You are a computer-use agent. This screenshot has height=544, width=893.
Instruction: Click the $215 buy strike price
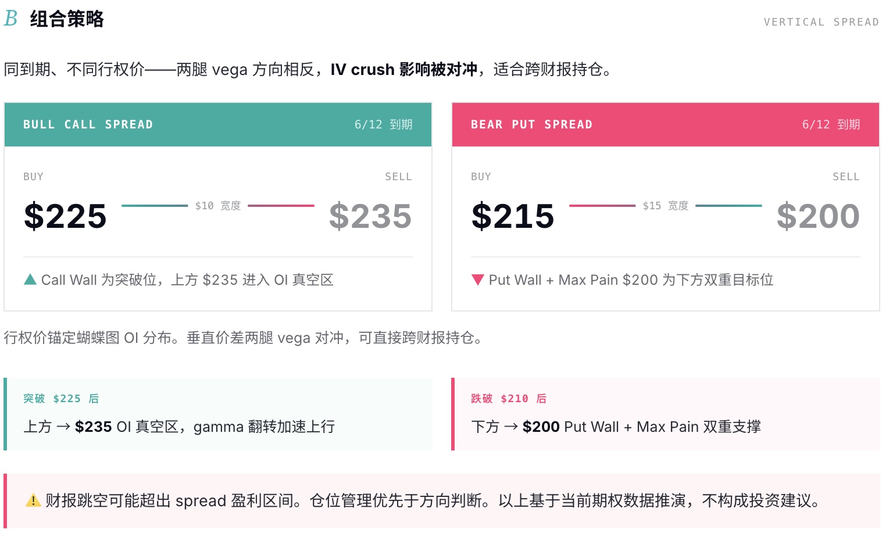click(513, 216)
